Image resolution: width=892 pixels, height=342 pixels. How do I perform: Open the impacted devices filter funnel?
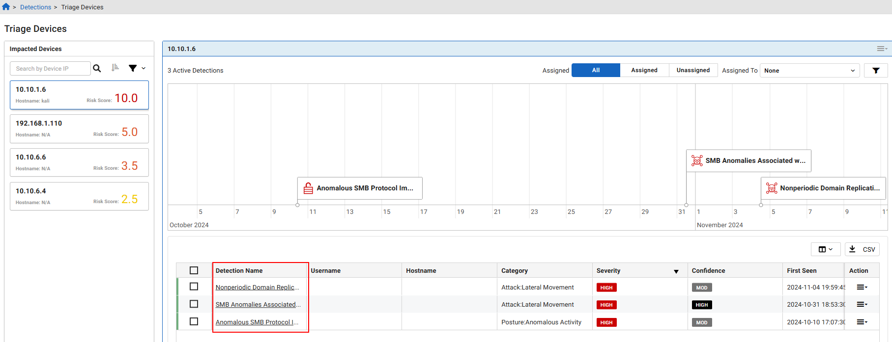[x=133, y=68]
